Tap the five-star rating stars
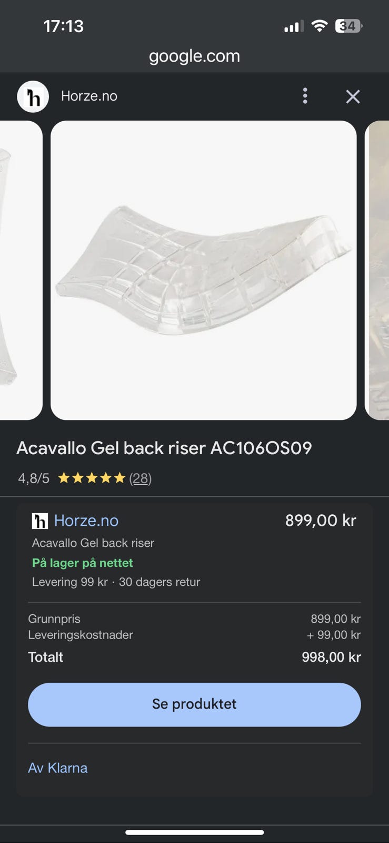The width and height of the screenshot is (389, 843). 92,478
